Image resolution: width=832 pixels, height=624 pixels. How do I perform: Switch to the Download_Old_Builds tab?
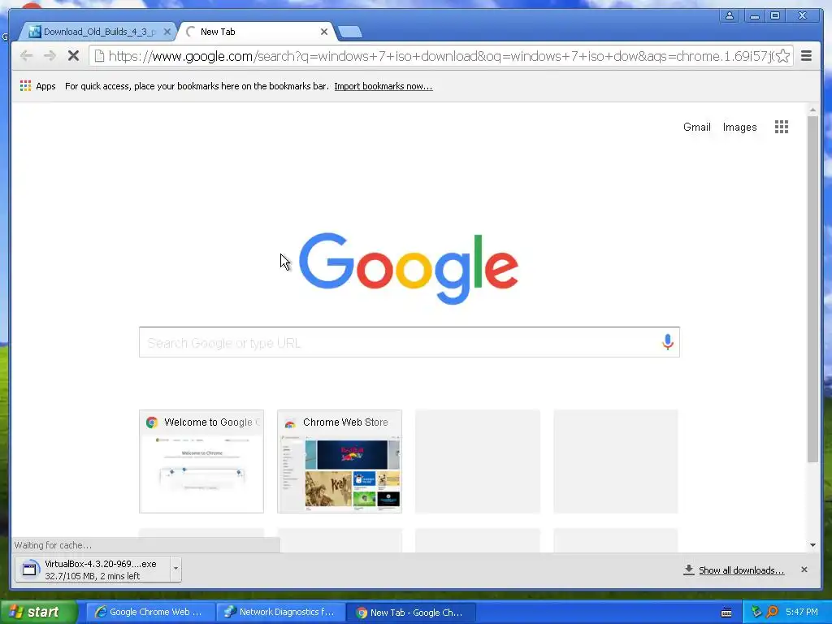pos(98,32)
